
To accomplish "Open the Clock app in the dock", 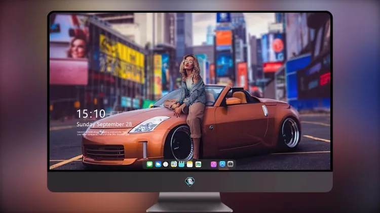I will point(166,164).
